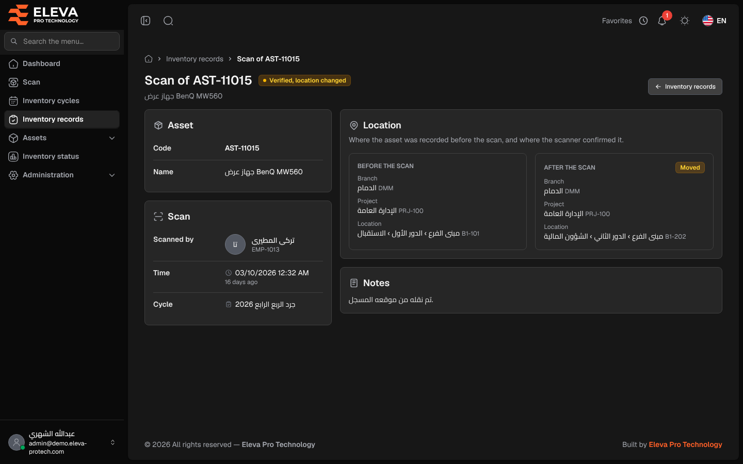Click the B1-202 location code
743x464 pixels.
point(675,237)
